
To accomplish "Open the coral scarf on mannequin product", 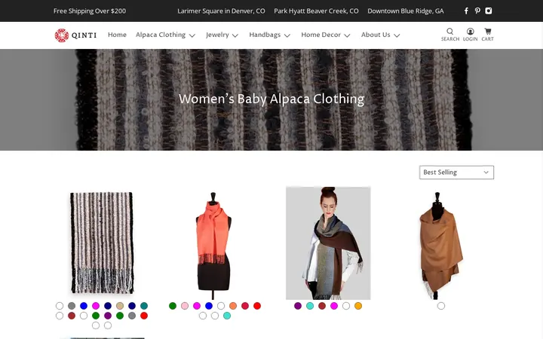I will (x=213, y=246).
